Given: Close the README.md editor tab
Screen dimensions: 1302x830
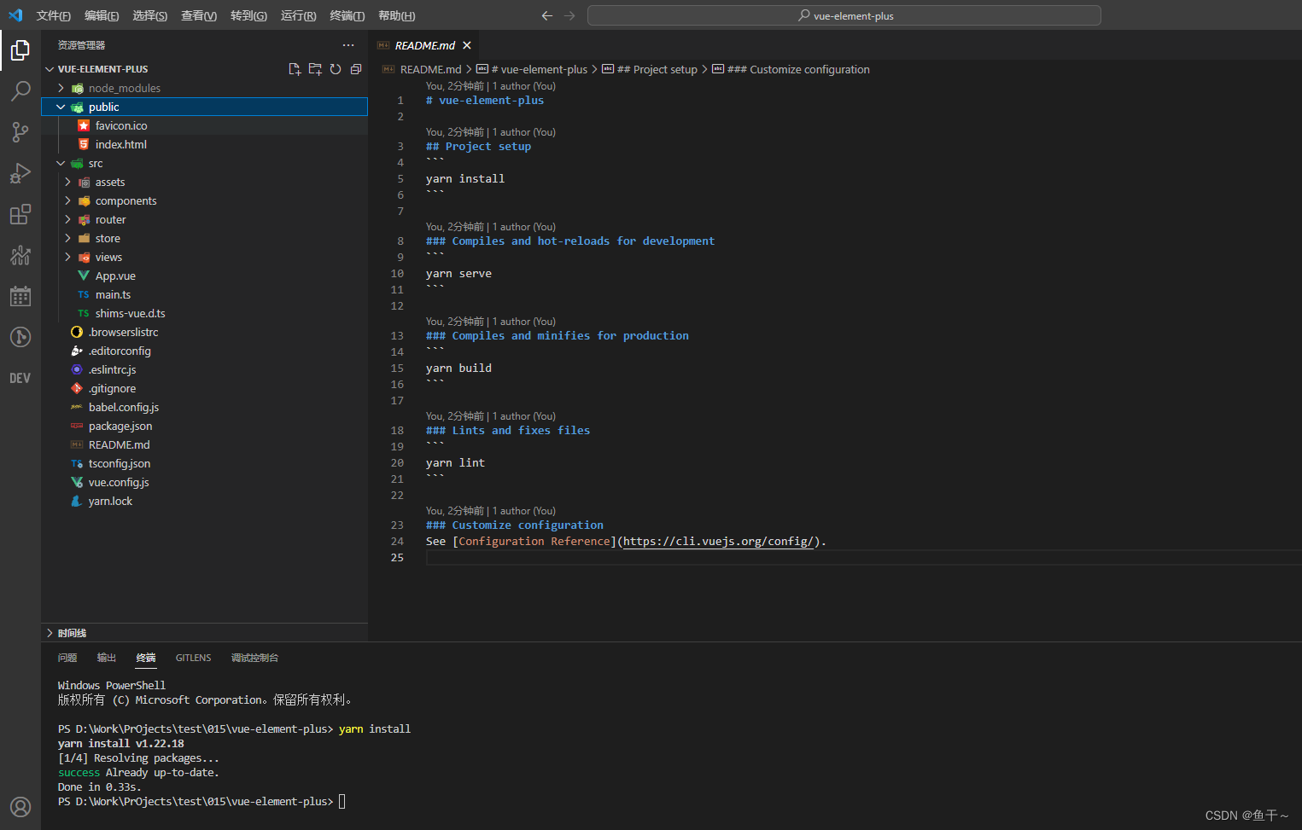Looking at the screenshot, I should tap(467, 45).
